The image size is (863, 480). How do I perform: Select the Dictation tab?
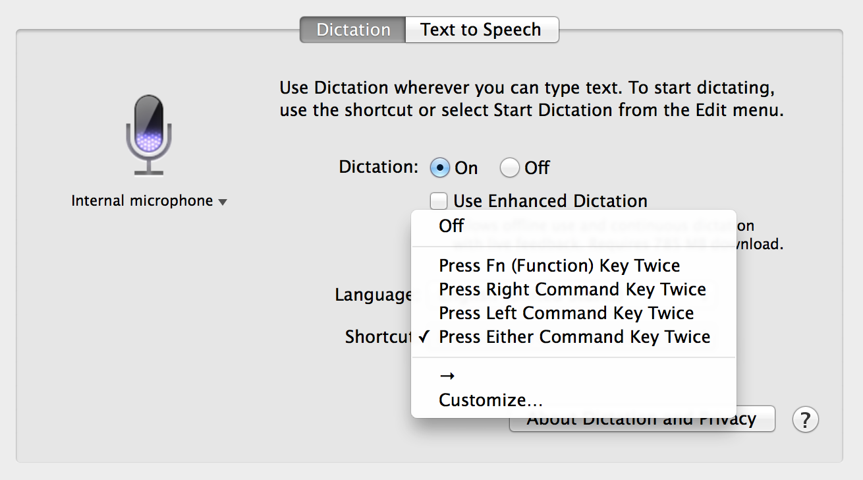point(353,30)
